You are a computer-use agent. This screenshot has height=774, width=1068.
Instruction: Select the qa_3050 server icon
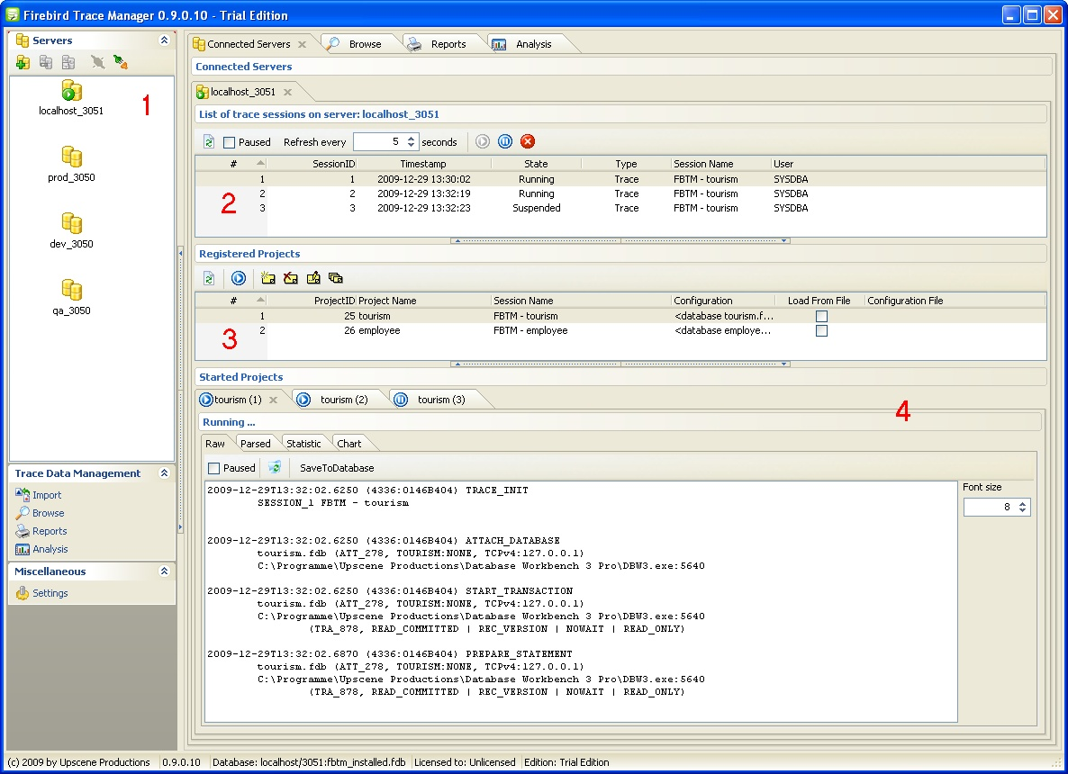[x=71, y=290]
